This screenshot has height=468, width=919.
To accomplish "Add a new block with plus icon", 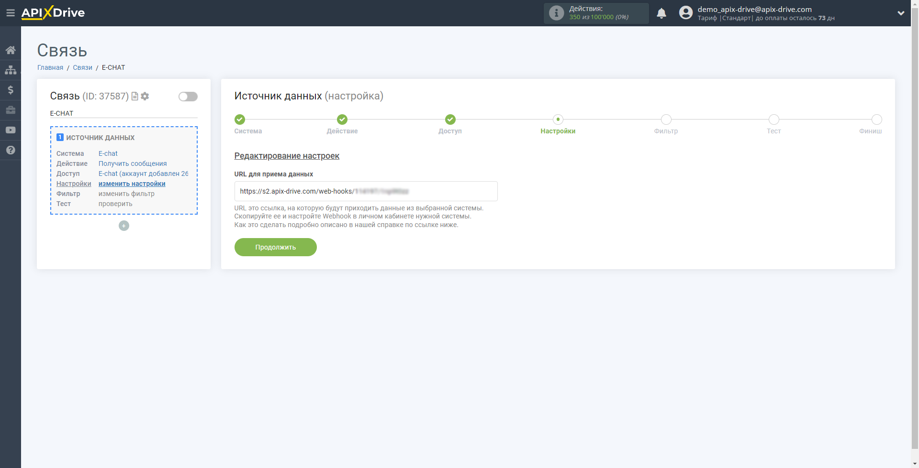I will 124,226.
